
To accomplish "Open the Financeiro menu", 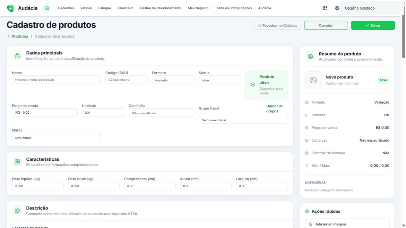I will point(125,8).
